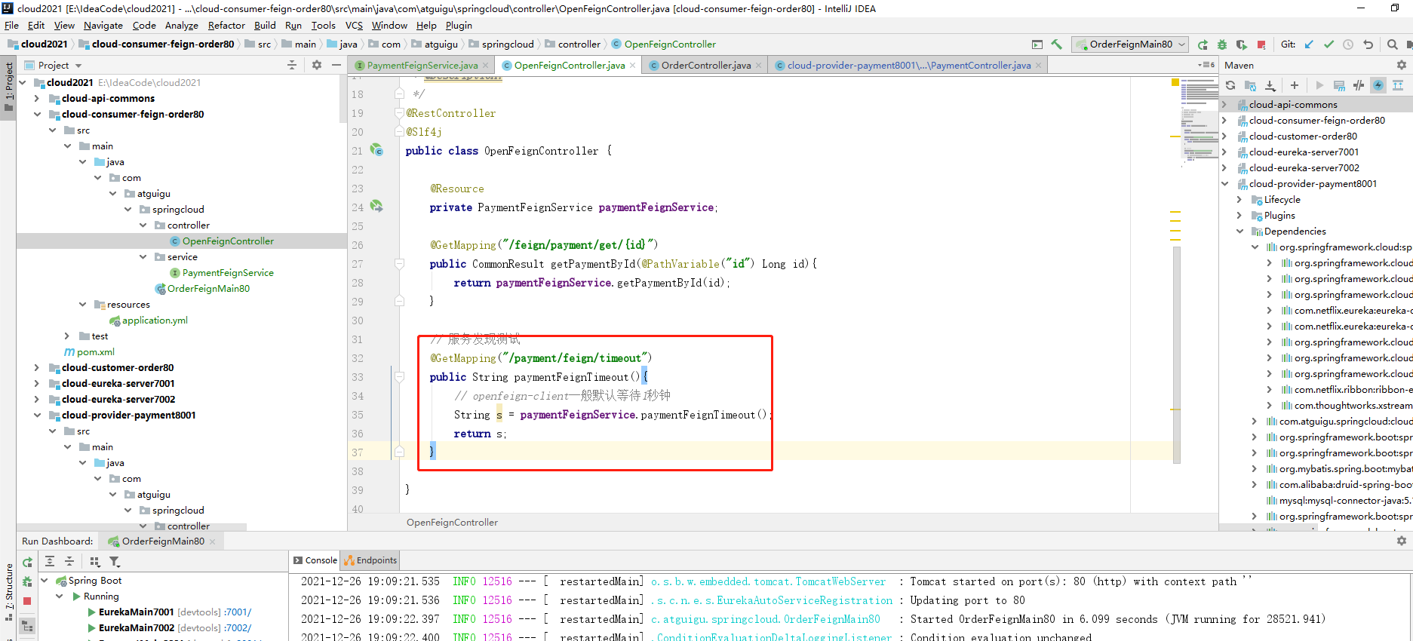Switch to PaymentFeignService.java tab
The image size is (1413, 641).
(x=422, y=66)
